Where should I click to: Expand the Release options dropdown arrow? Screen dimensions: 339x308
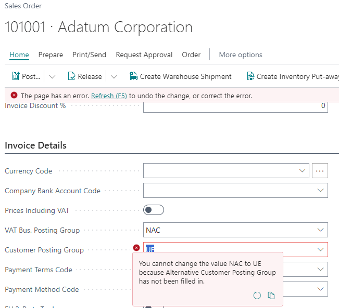coord(114,76)
